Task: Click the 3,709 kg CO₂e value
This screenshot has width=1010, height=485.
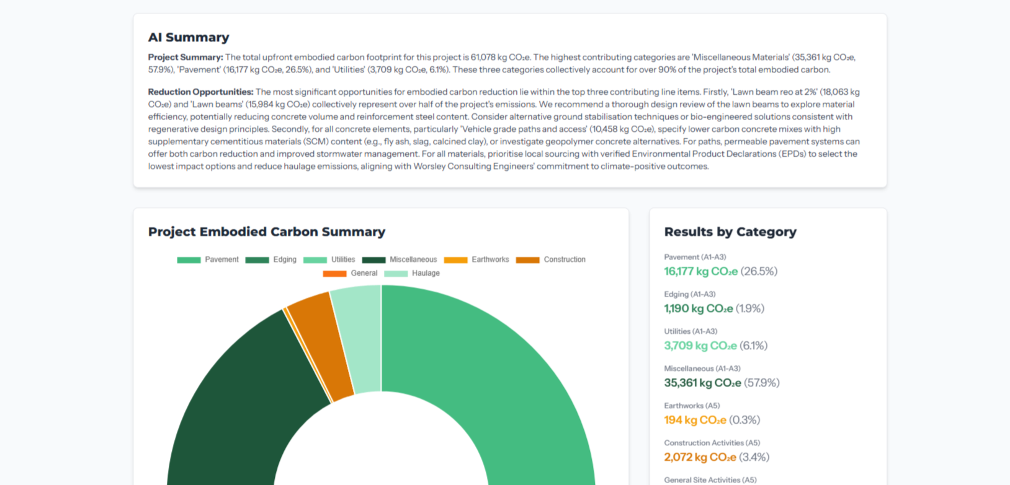Action: point(700,346)
